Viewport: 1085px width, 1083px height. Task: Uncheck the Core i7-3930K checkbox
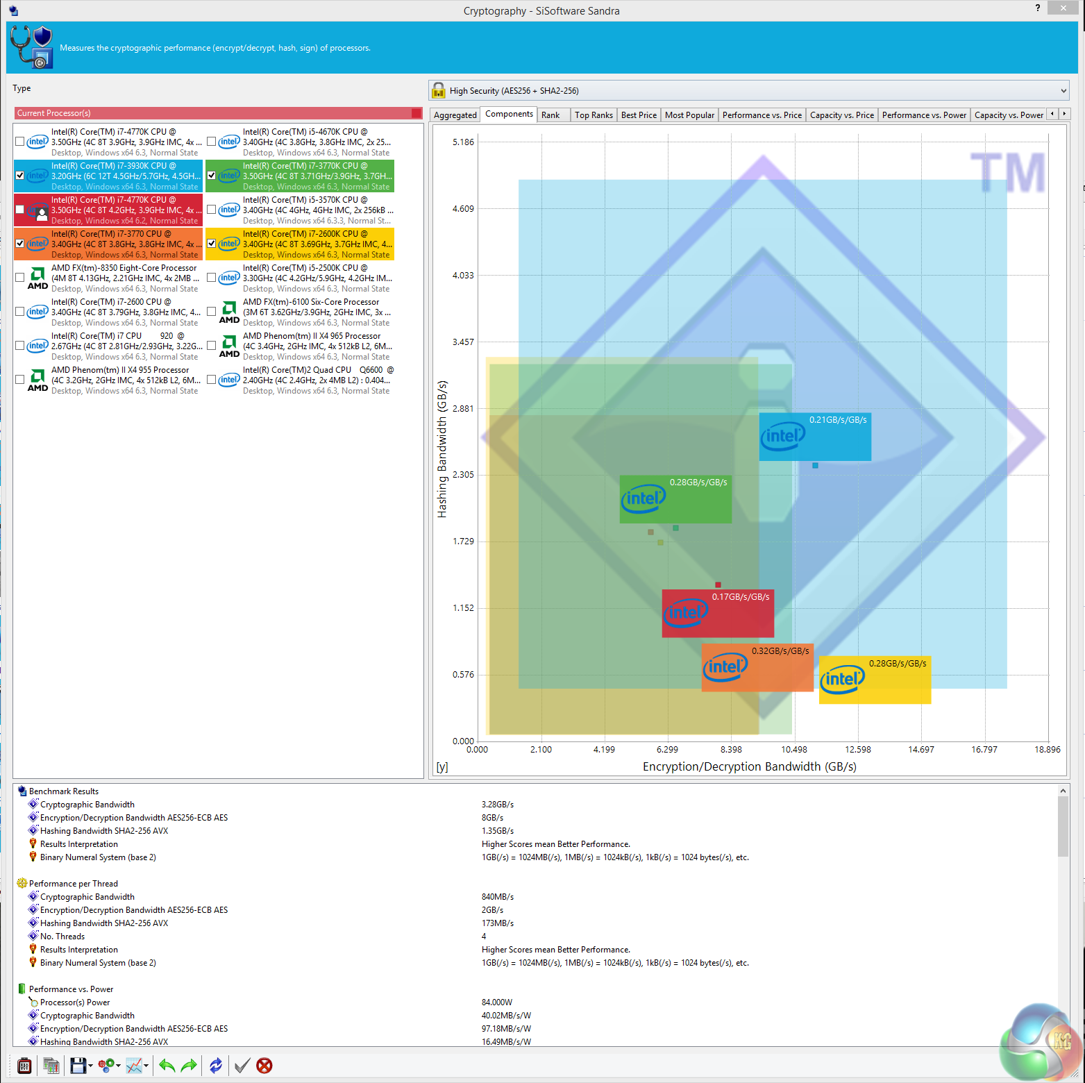[19, 176]
